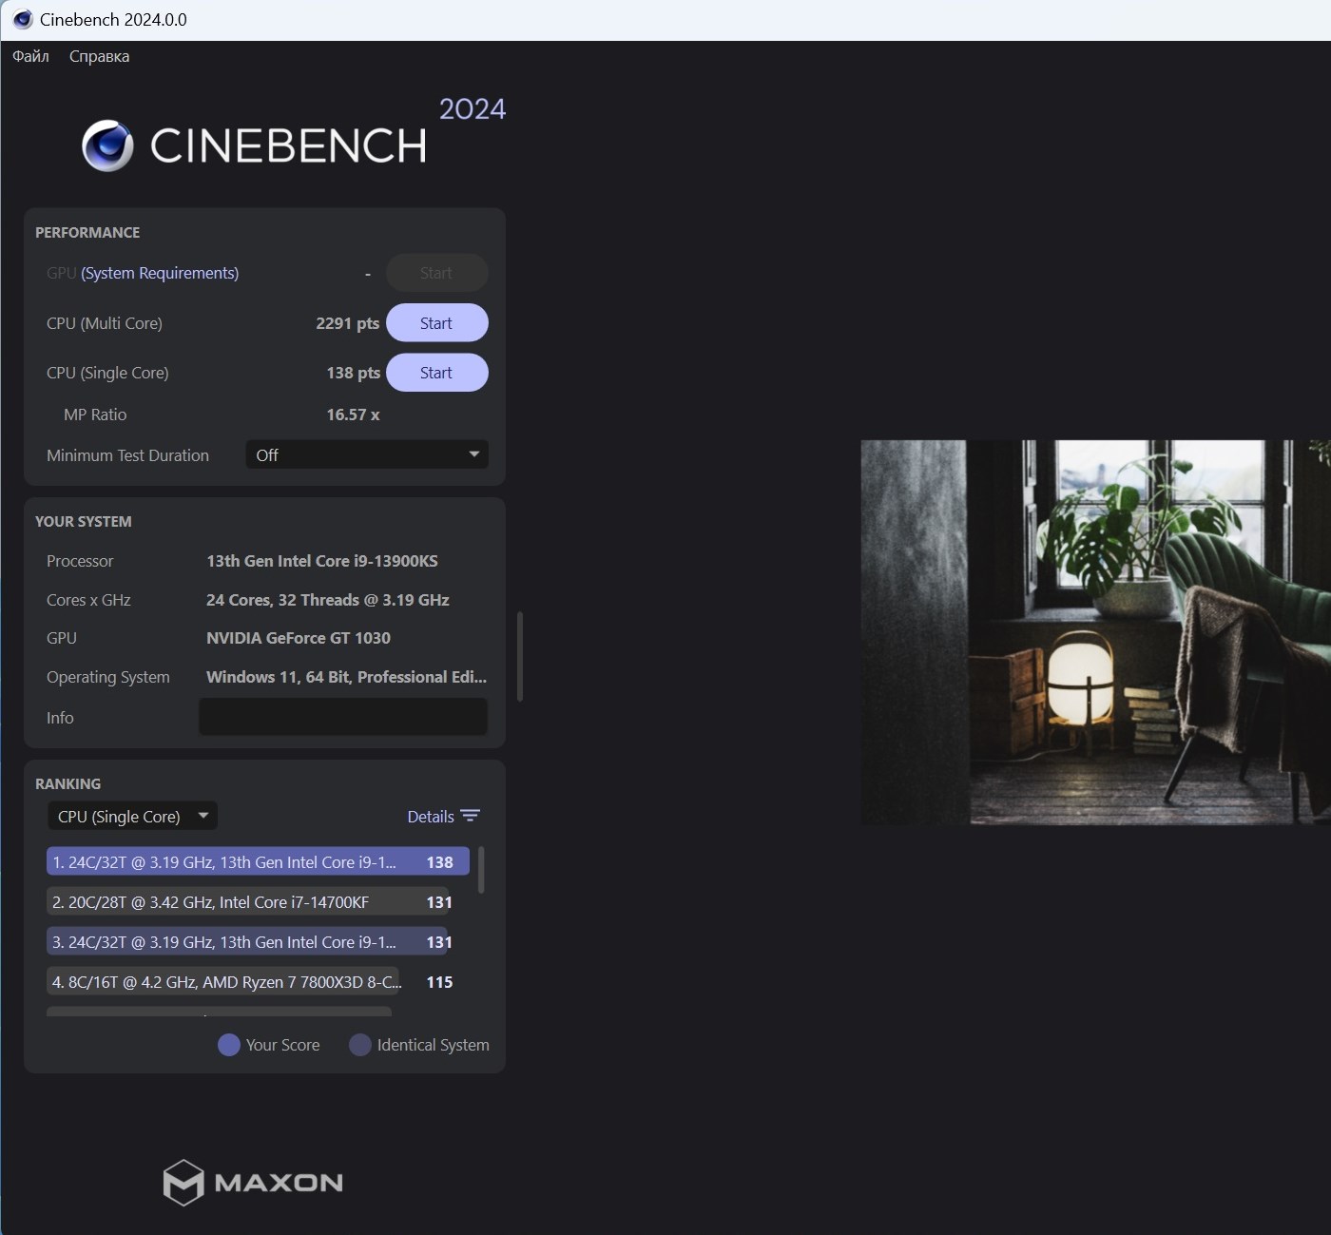Click the Windows 11, 64 Bit operating system value
Screen dimensions: 1331x1235
coord(347,677)
